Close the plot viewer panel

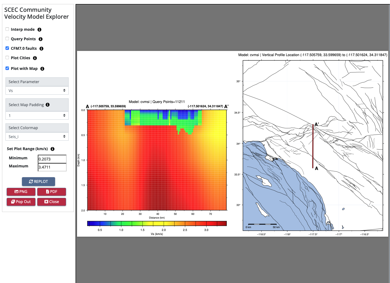(x=52, y=202)
